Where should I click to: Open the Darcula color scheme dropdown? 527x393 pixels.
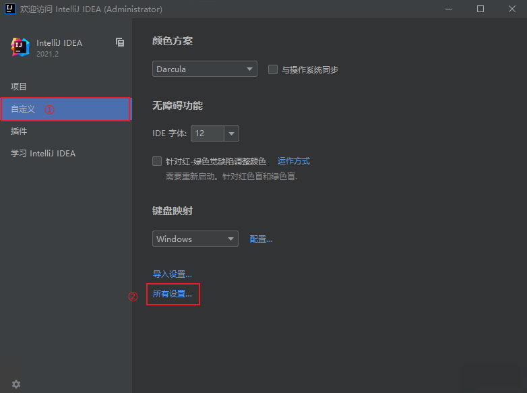pos(205,69)
